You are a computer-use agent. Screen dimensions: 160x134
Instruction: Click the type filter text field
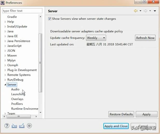[22, 11]
